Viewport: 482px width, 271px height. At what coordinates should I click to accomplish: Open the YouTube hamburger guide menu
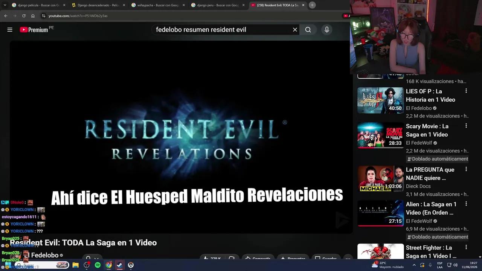click(x=10, y=30)
